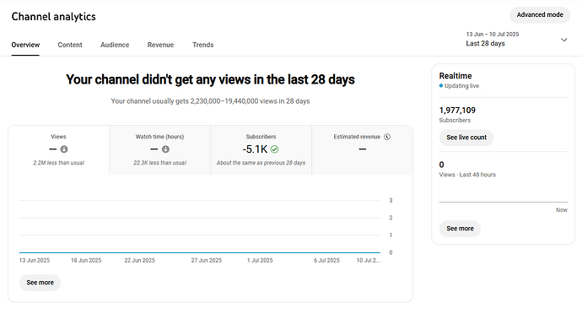This screenshot has height=319, width=582.
Task: Select the Overview tab
Action: [x=25, y=45]
